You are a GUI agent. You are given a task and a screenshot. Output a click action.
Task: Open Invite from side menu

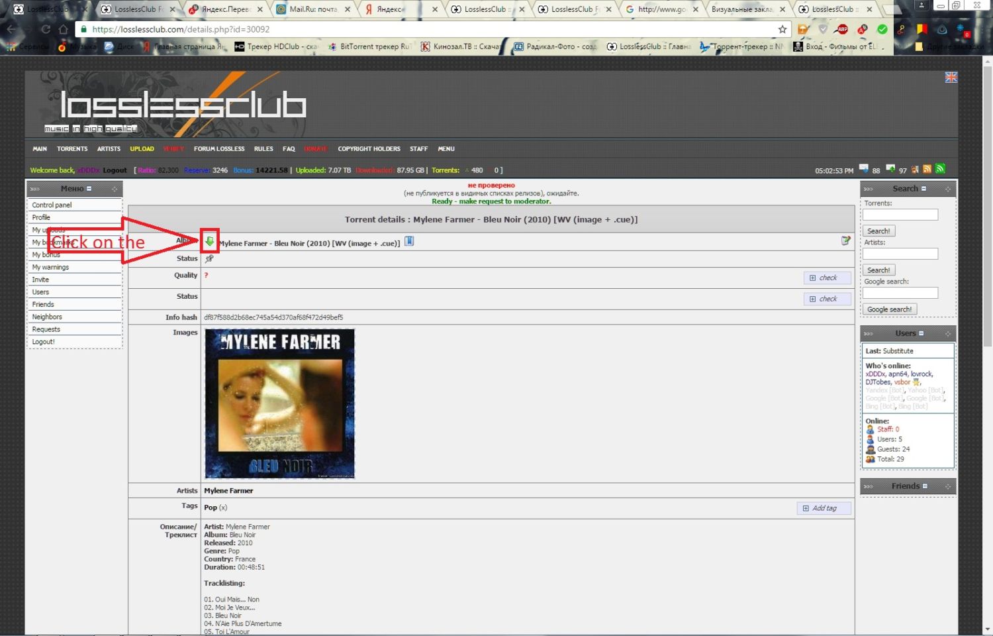pyautogui.click(x=40, y=280)
